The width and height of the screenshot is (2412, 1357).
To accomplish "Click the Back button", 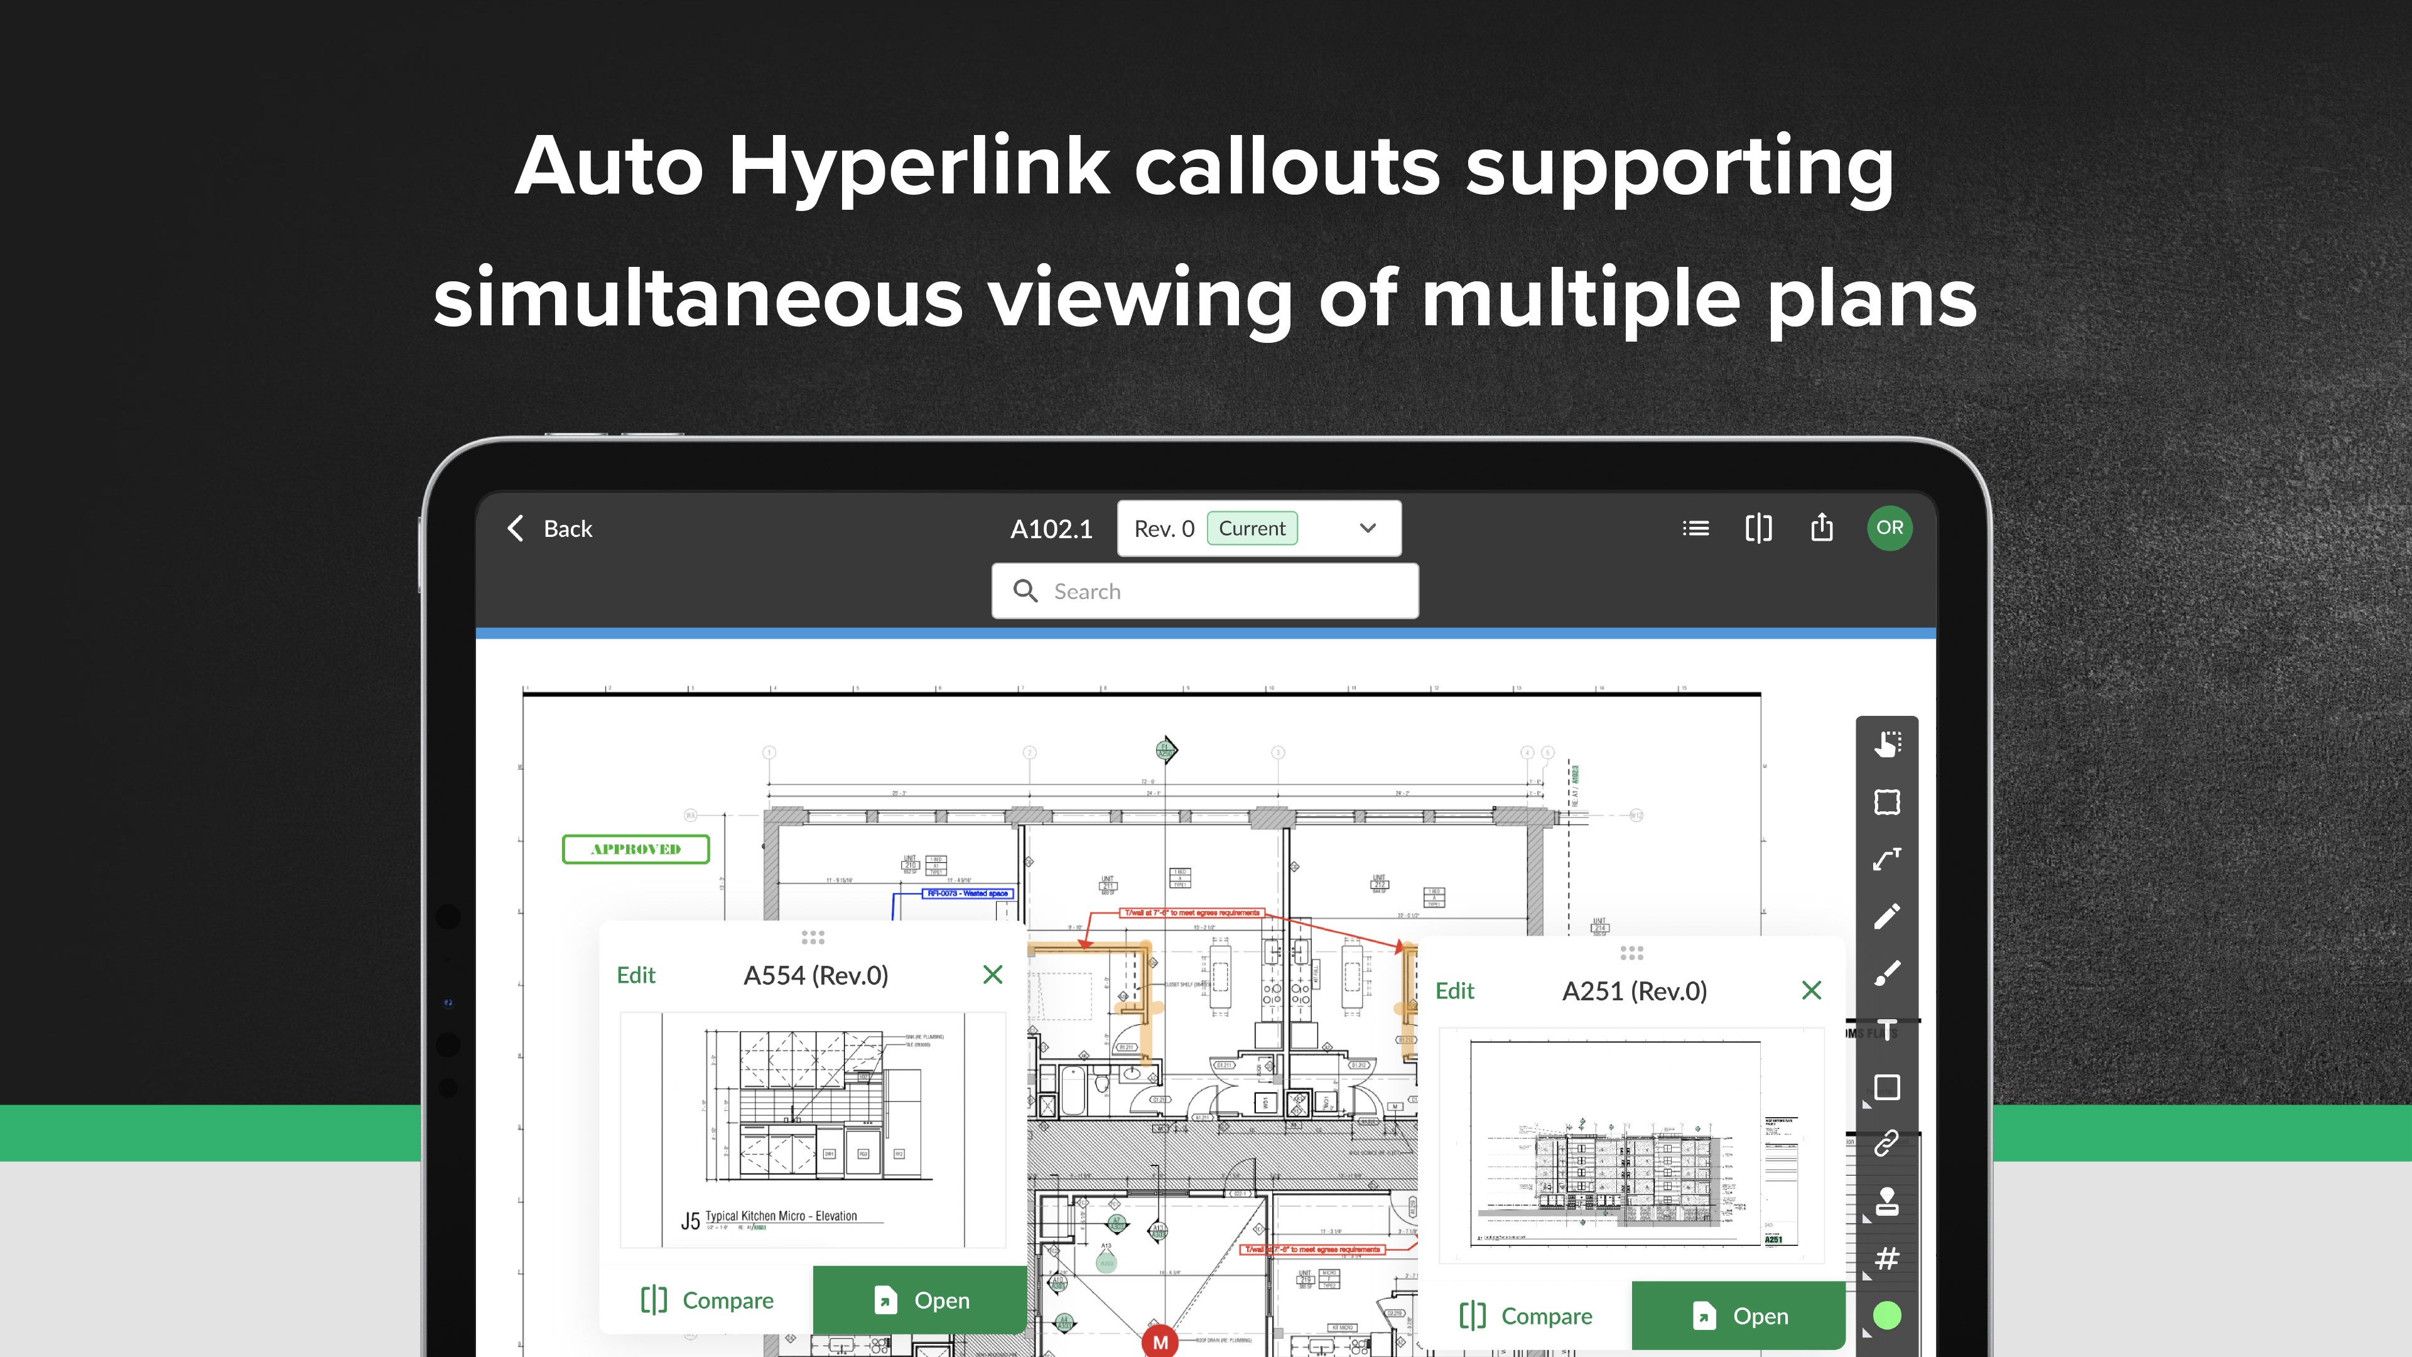I will (549, 528).
